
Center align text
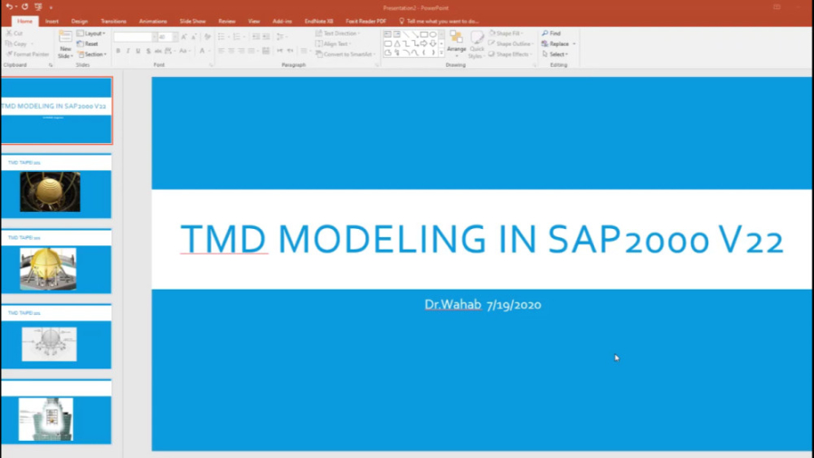(231, 51)
